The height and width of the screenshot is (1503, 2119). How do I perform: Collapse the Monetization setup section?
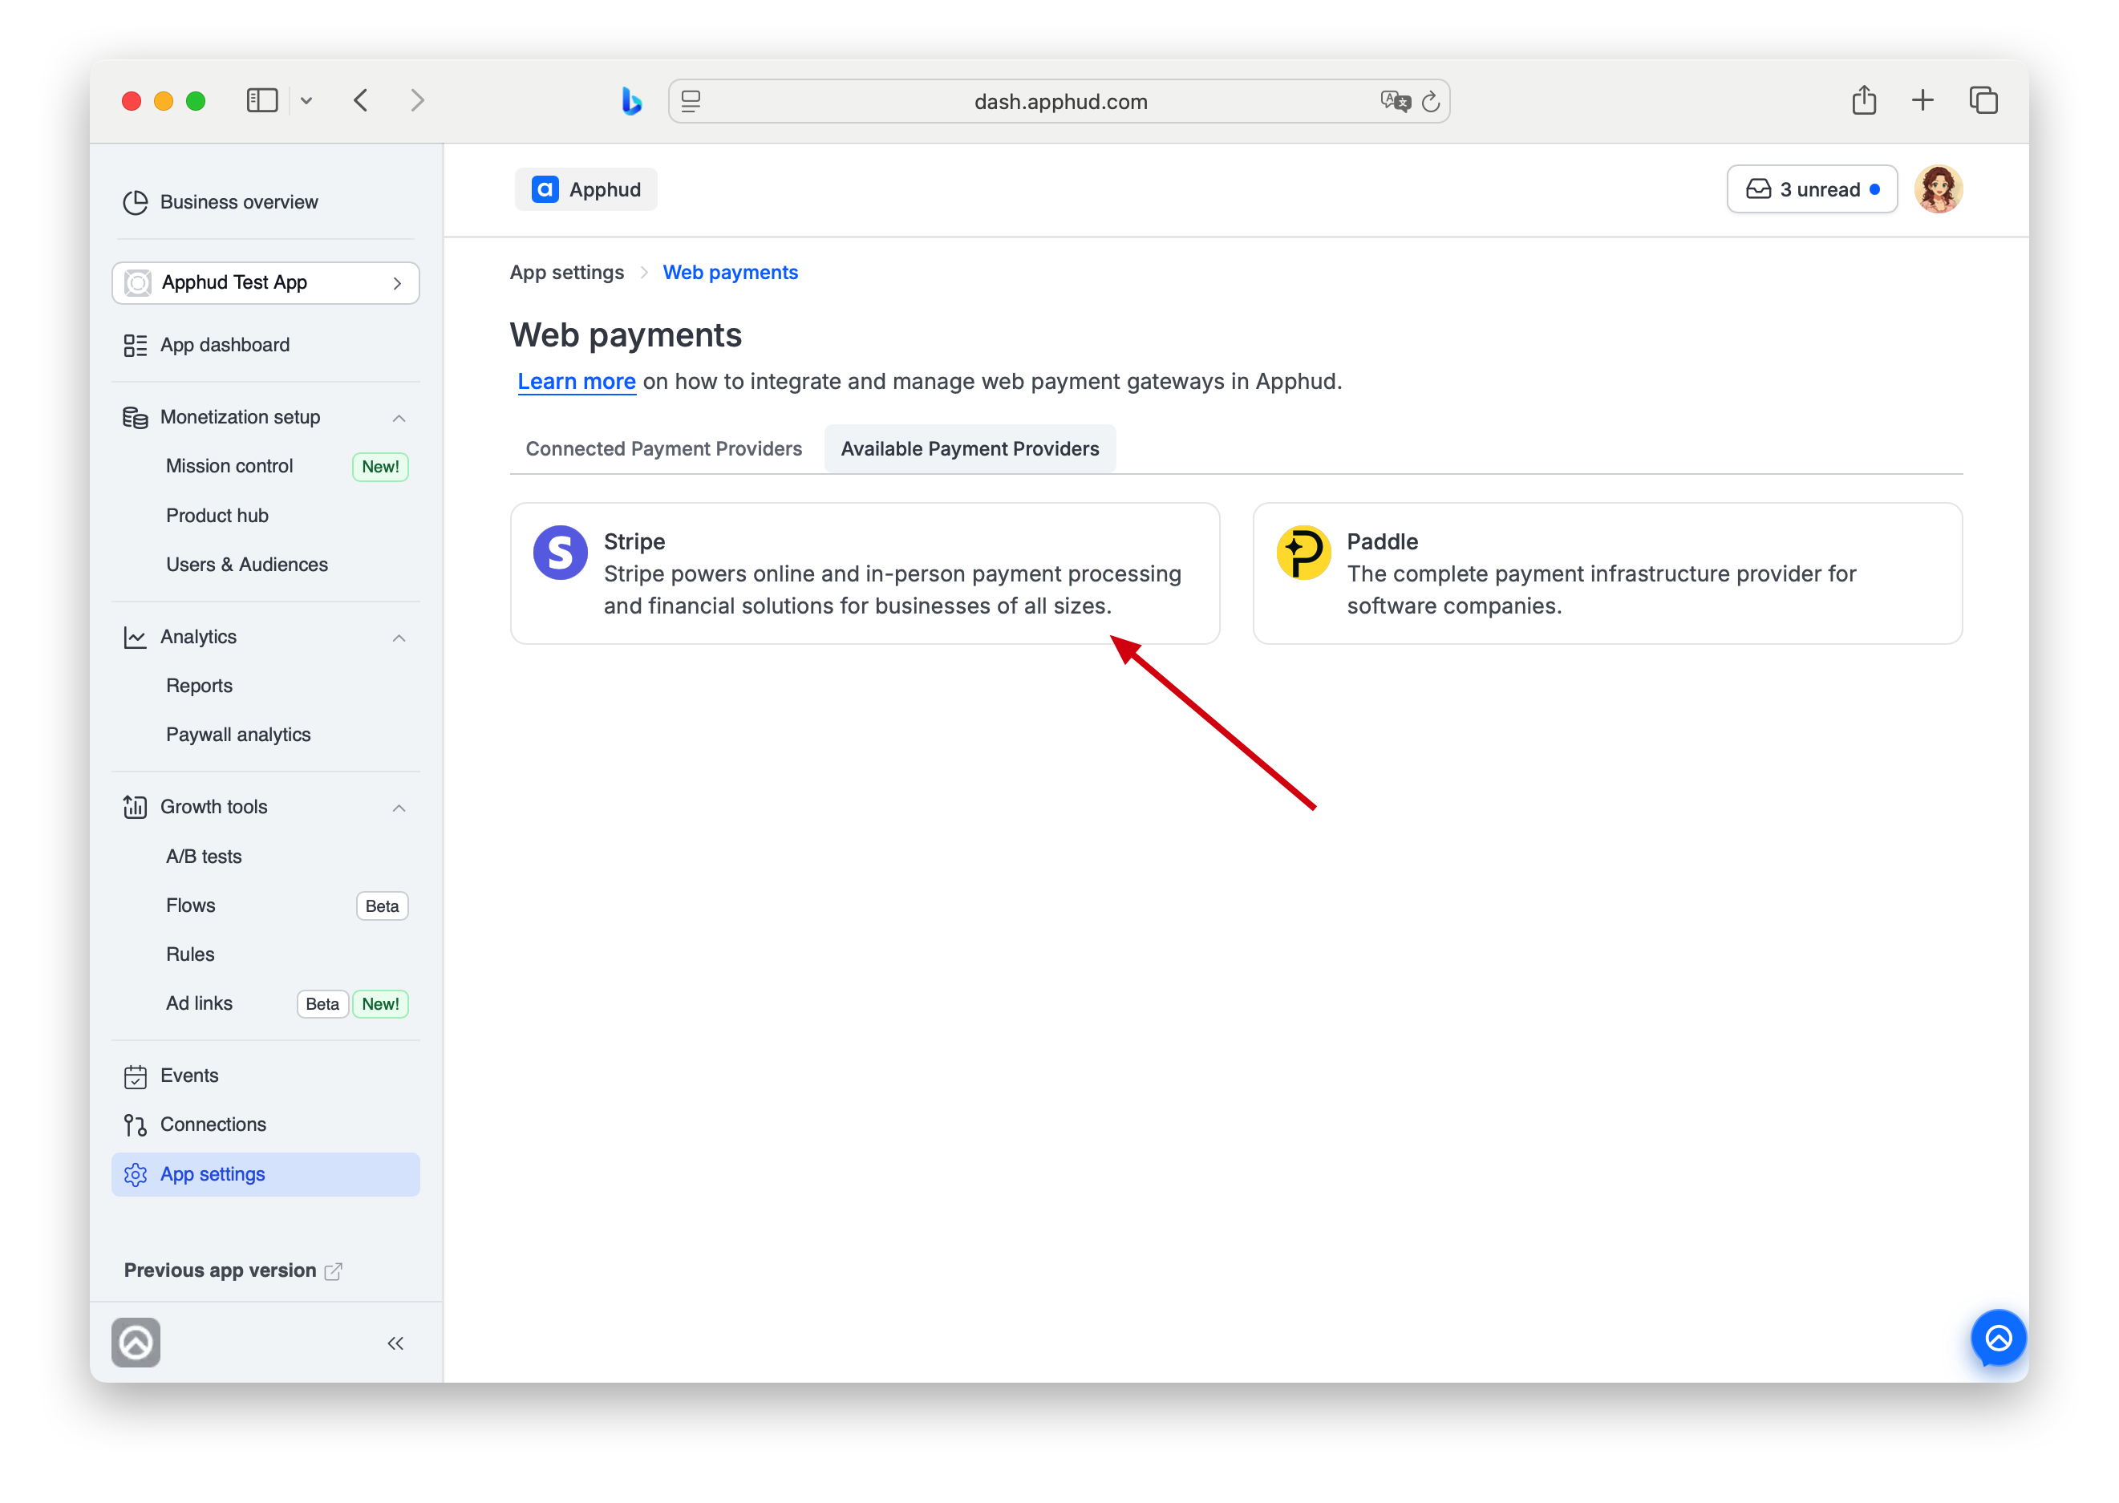399,417
